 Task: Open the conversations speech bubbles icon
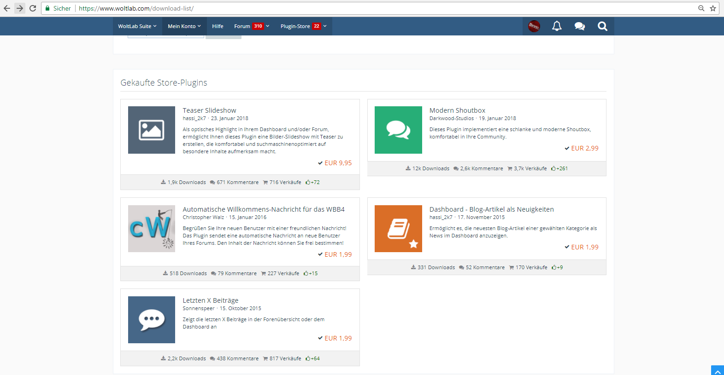pos(579,26)
